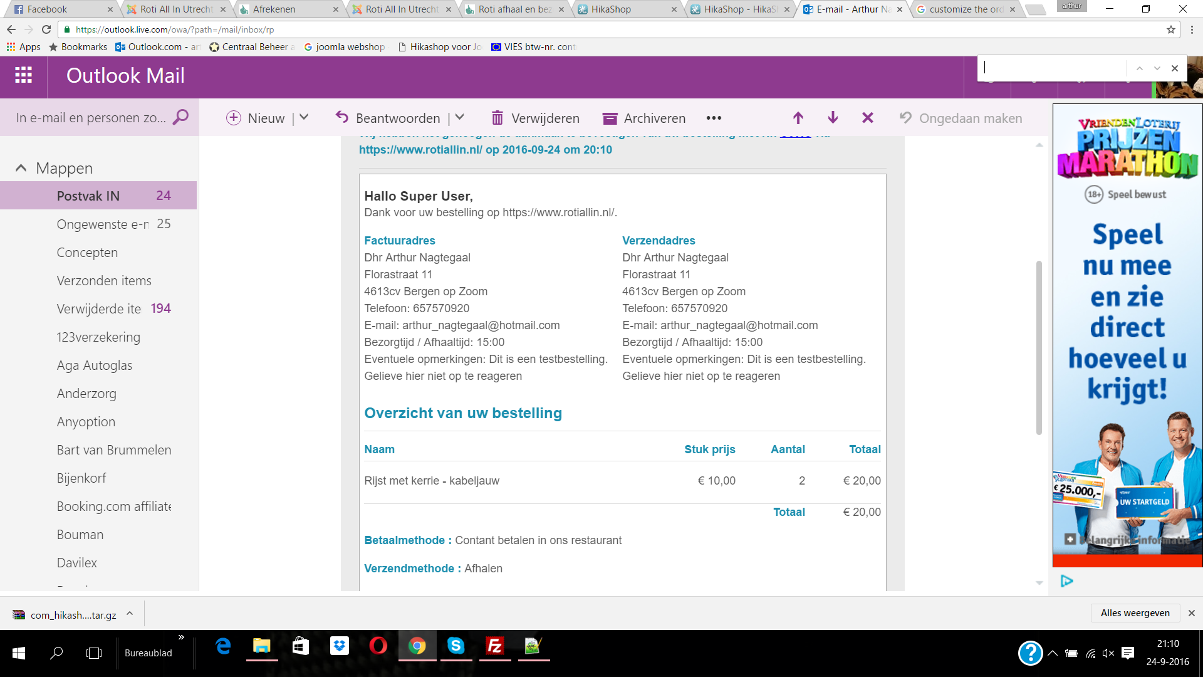1203x677 pixels.
Task: Open the Office app launcher grid
Action: coord(23,76)
